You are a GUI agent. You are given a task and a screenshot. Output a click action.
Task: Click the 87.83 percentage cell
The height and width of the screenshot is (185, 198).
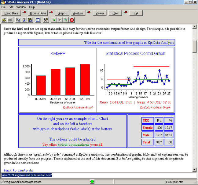coord(168,135)
